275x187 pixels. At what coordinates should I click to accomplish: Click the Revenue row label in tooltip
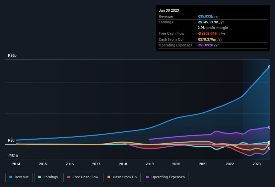pyautogui.click(x=166, y=16)
